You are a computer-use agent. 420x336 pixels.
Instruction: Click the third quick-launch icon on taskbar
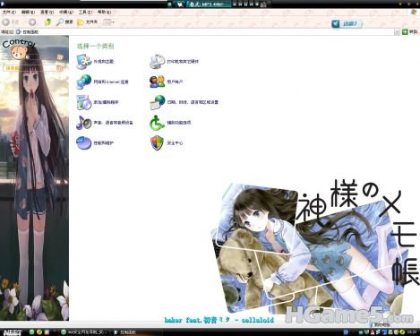coord(47,332)
